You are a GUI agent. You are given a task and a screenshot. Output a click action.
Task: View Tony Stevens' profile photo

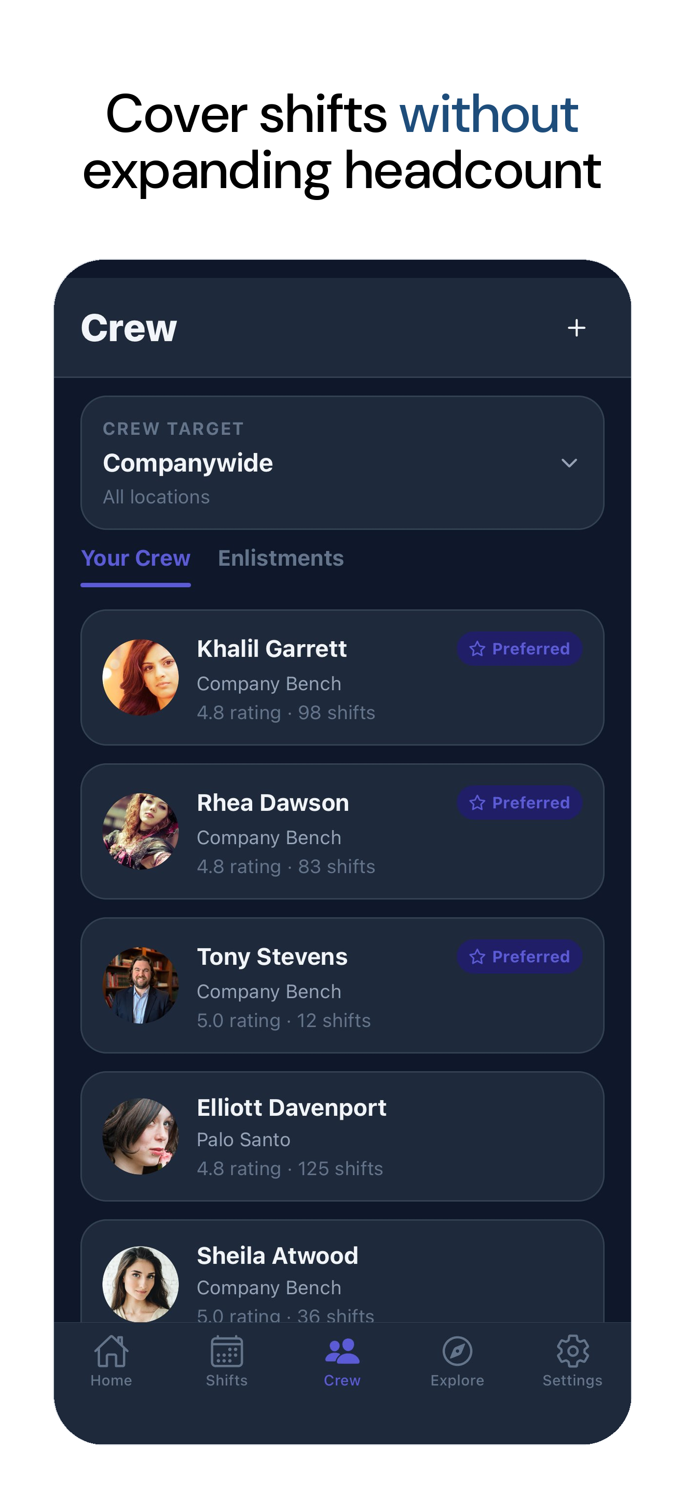click(140, 985)
